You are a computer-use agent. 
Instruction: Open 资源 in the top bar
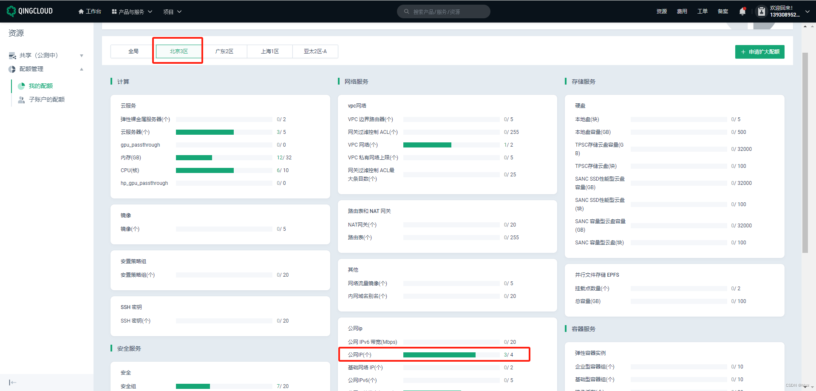click(662, 11)
